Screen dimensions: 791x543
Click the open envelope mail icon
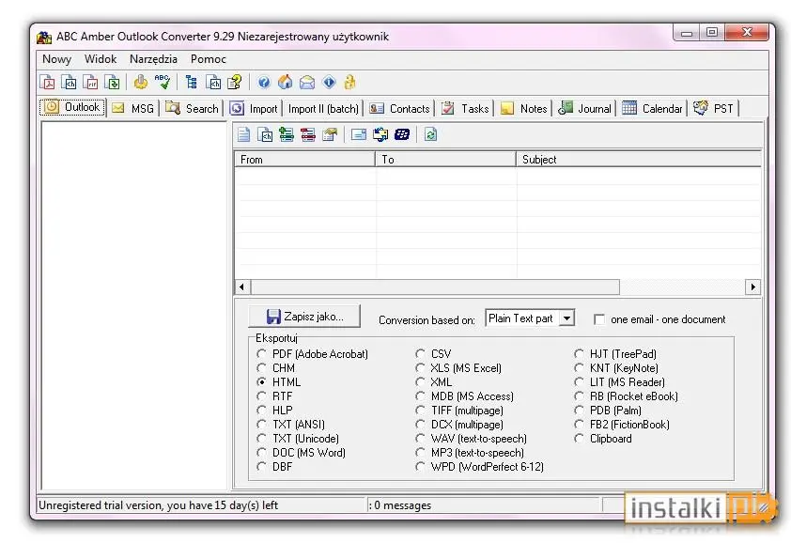point(306,83)
